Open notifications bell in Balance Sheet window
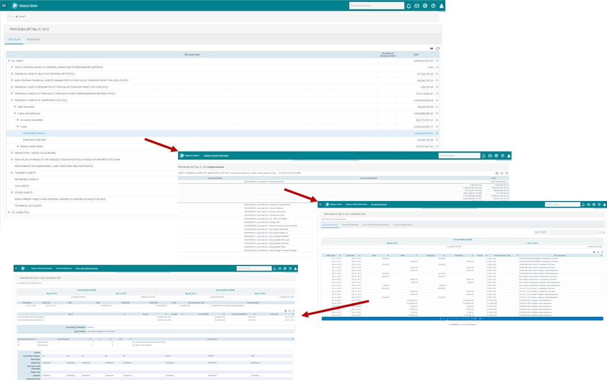This screenshot has height=380, width=607. [x=409, y=6]
